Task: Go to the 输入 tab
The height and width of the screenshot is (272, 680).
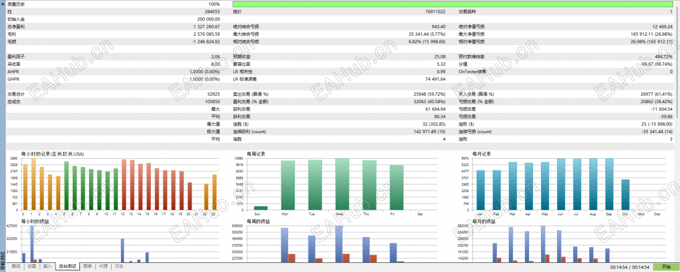Action: click(x=47, y=266)
